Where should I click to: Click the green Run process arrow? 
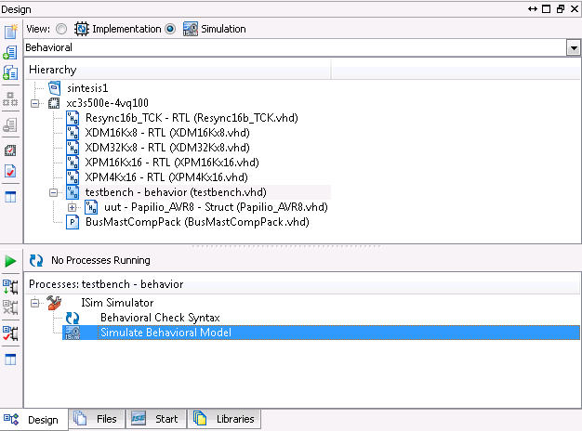point(10,261)
